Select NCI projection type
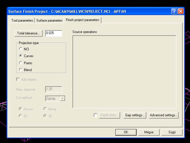 coord(21,49)
